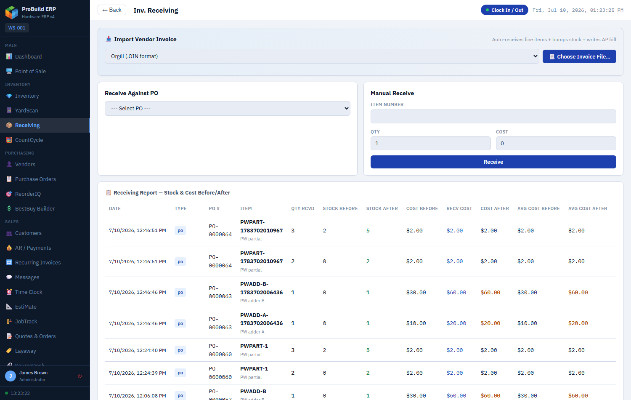Open Customers in the sidebar
The image size is (631, 400).
45,233
